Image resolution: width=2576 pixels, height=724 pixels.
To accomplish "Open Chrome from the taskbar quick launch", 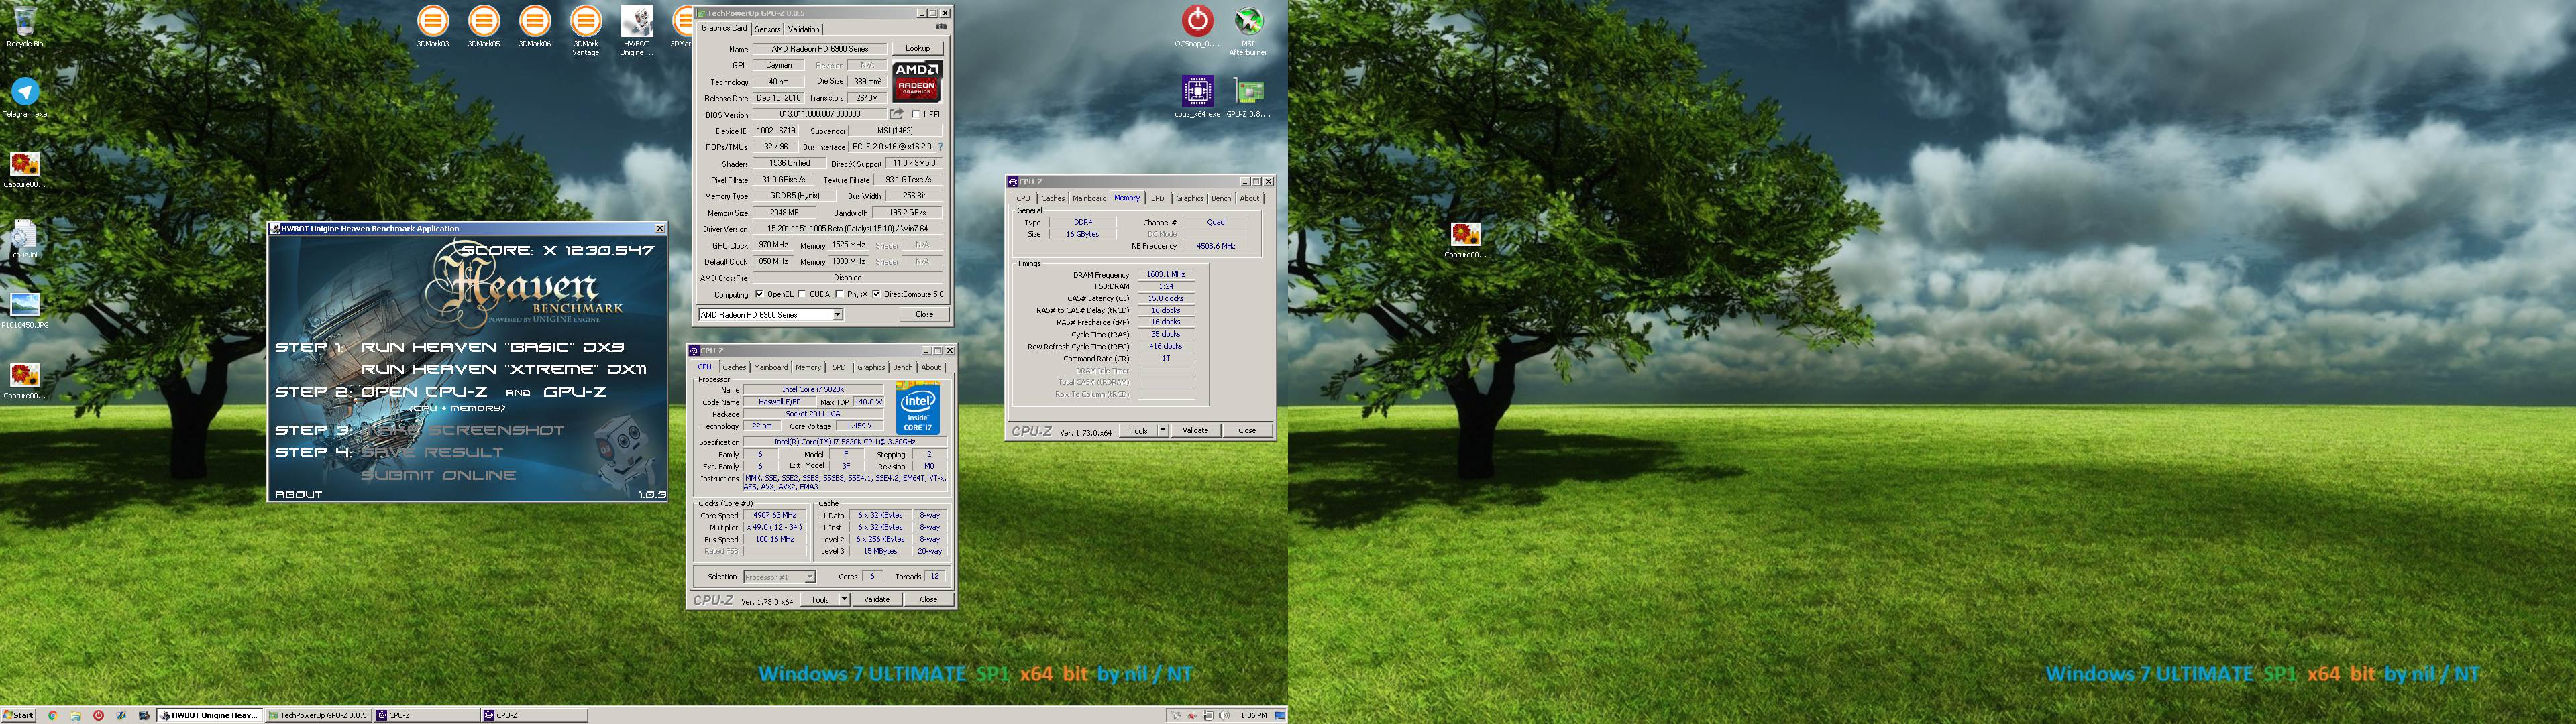I will [52, 716].
